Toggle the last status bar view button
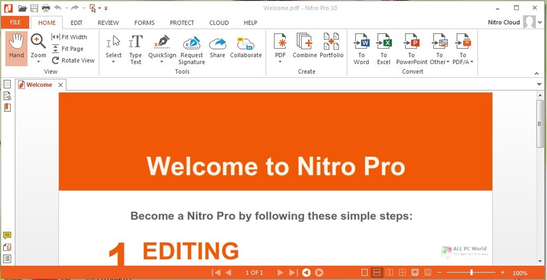 428,273
